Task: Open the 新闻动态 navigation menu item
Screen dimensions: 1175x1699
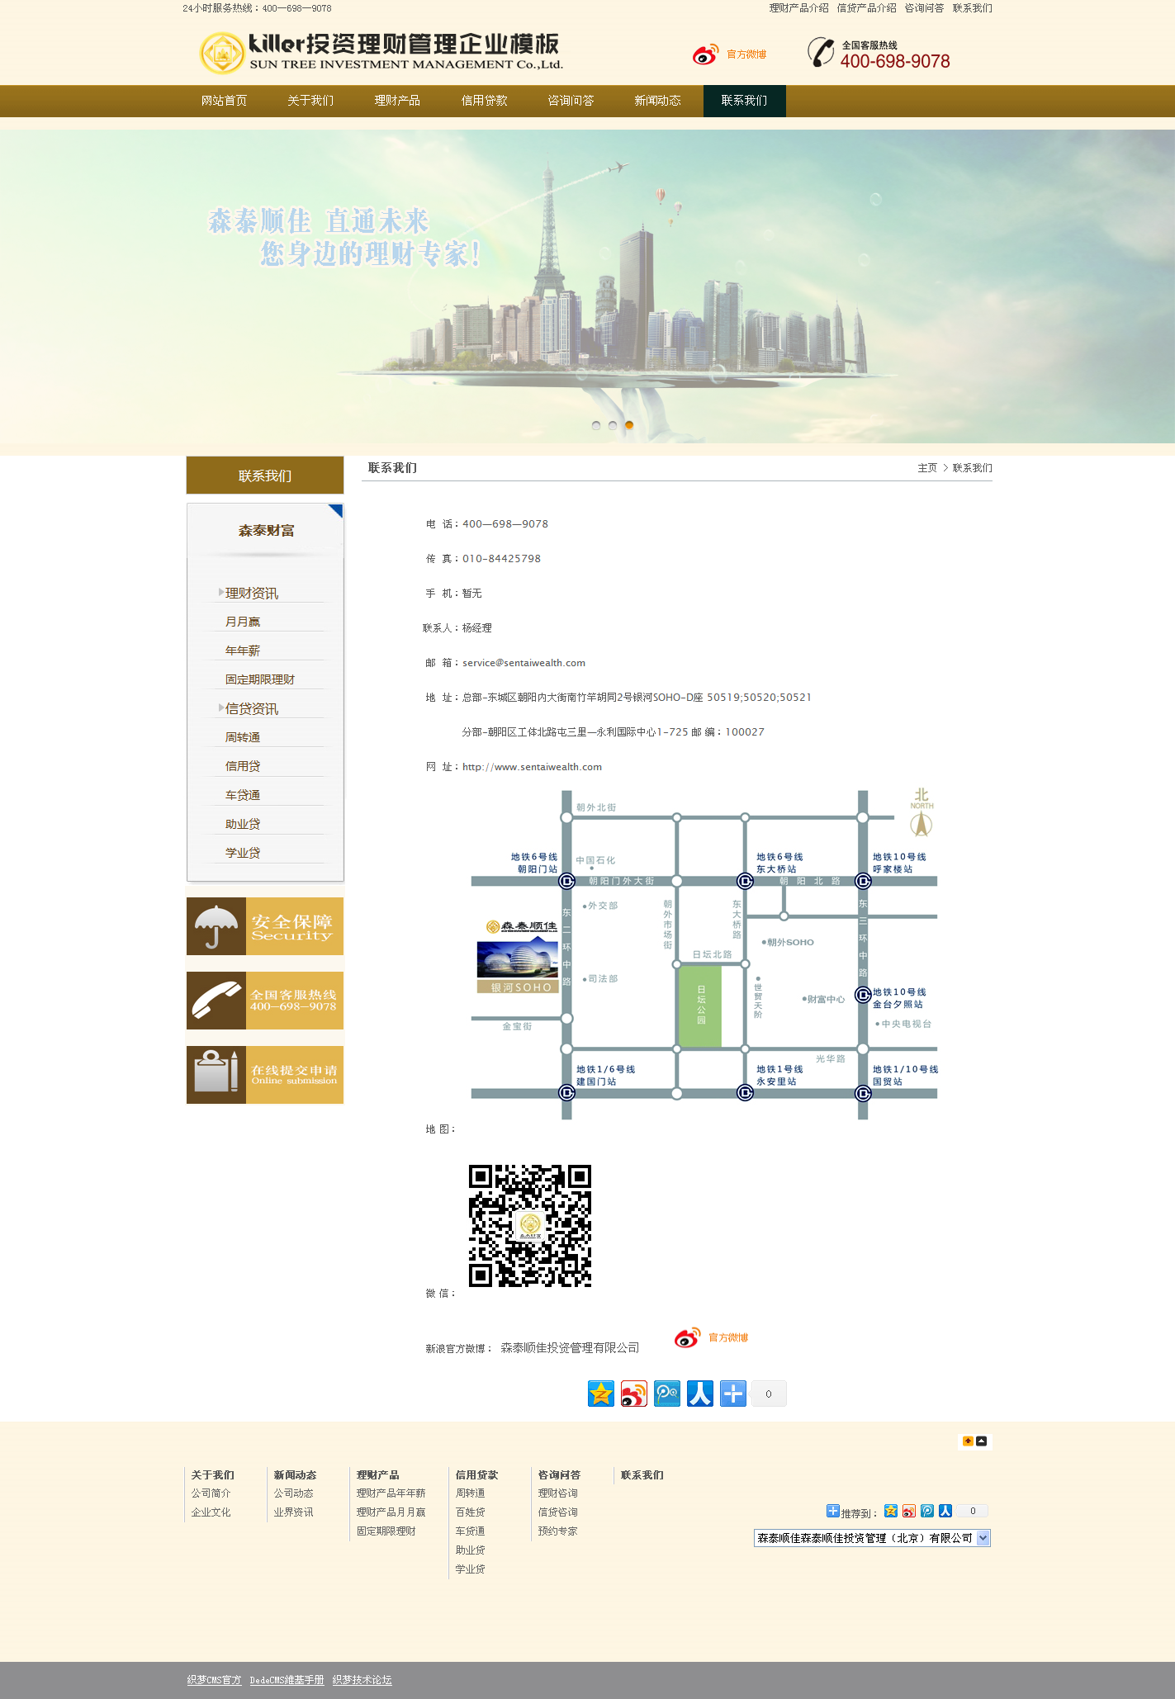Action: [x=657, y=101]
